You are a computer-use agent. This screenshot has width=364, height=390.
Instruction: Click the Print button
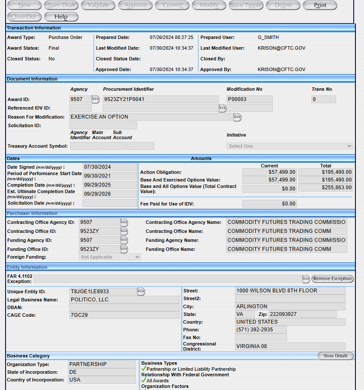[320, 5]
